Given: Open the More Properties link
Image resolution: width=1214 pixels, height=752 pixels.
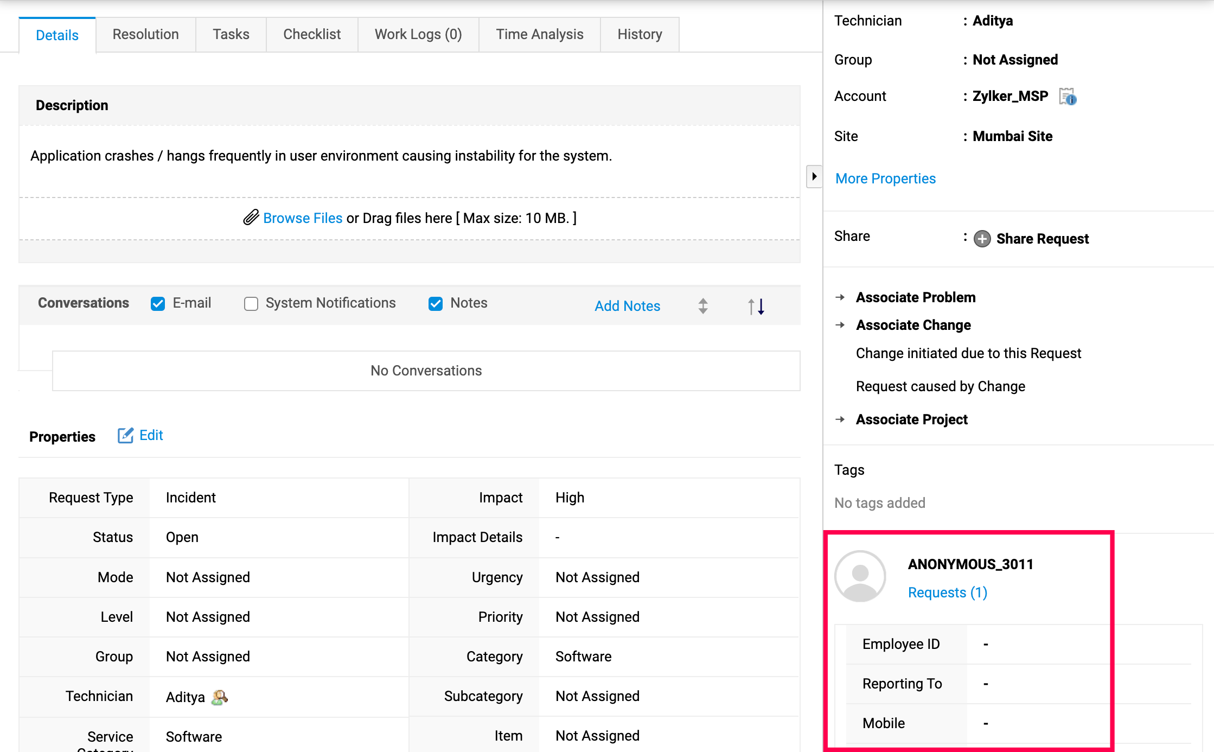Looking at the screenshot, I should point(885,179).
